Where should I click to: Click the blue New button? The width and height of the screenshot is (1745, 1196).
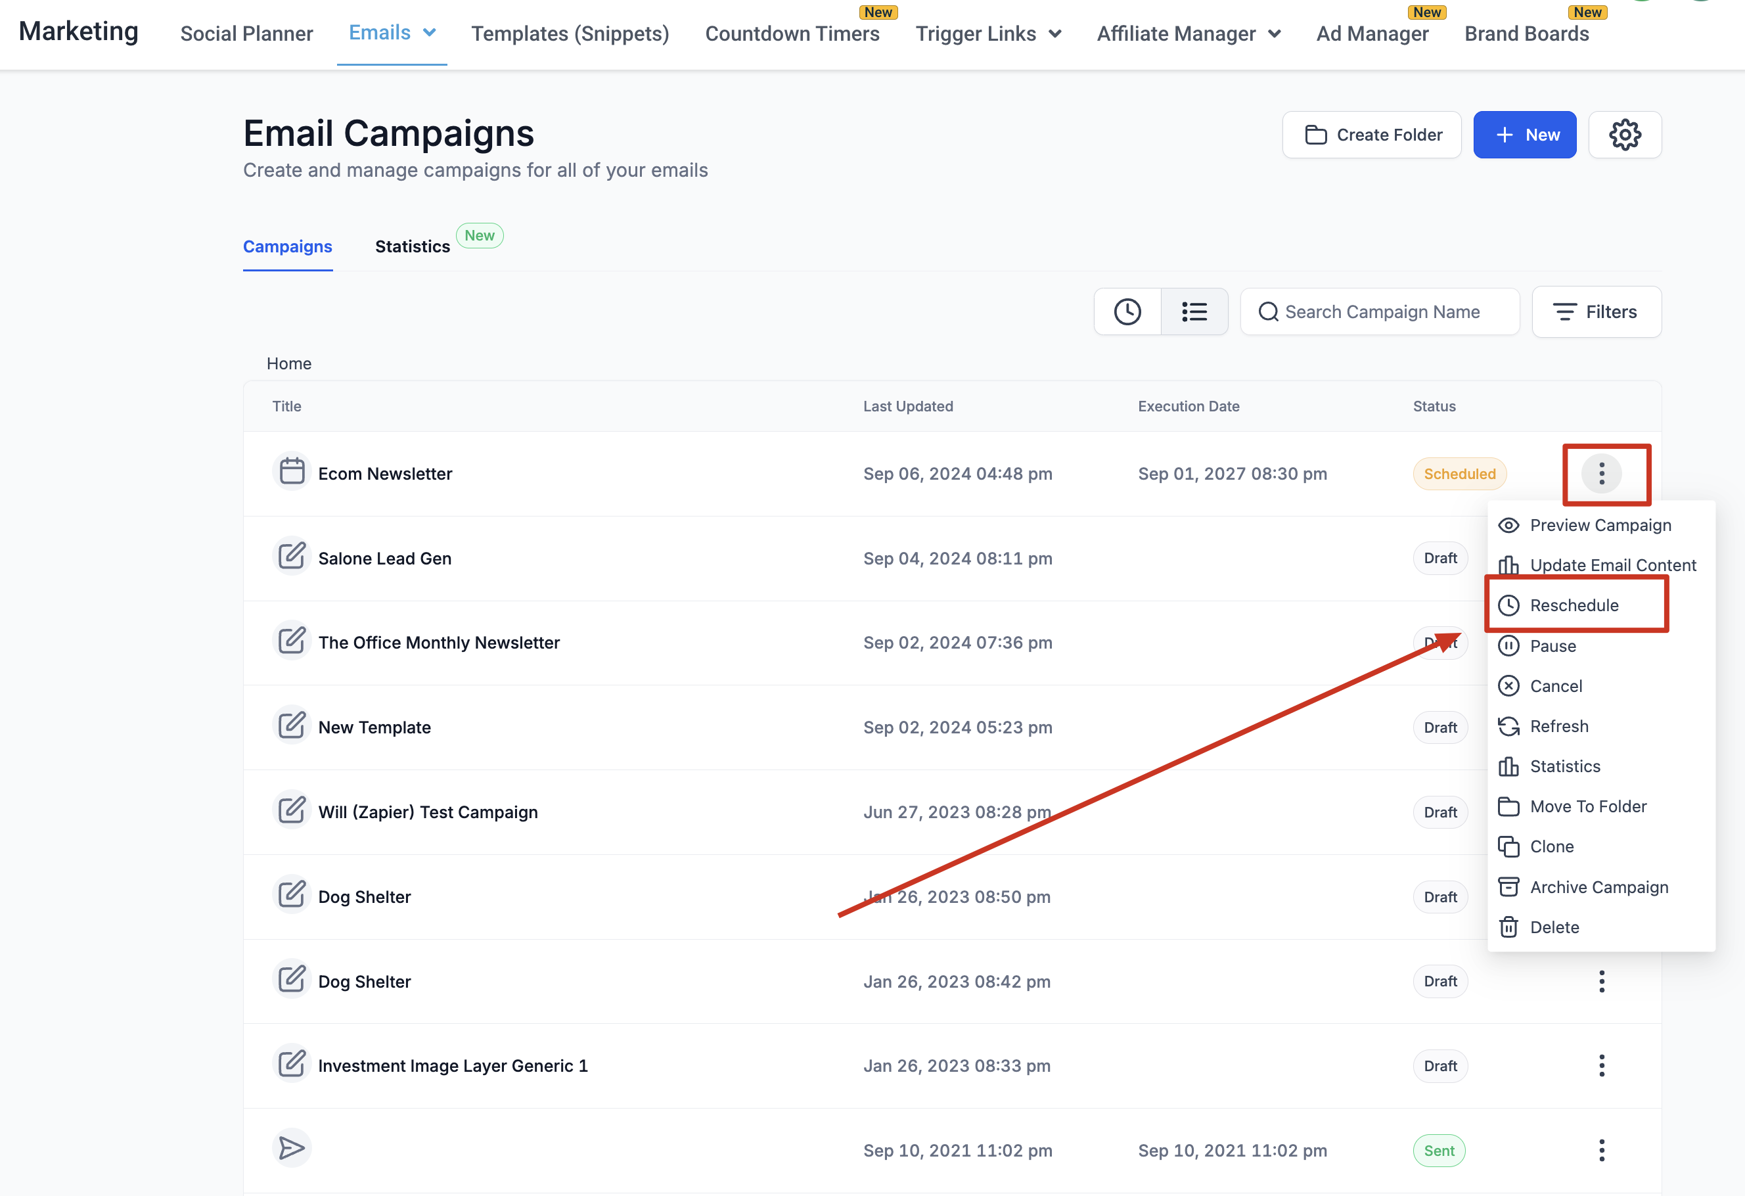[1524, 135]
